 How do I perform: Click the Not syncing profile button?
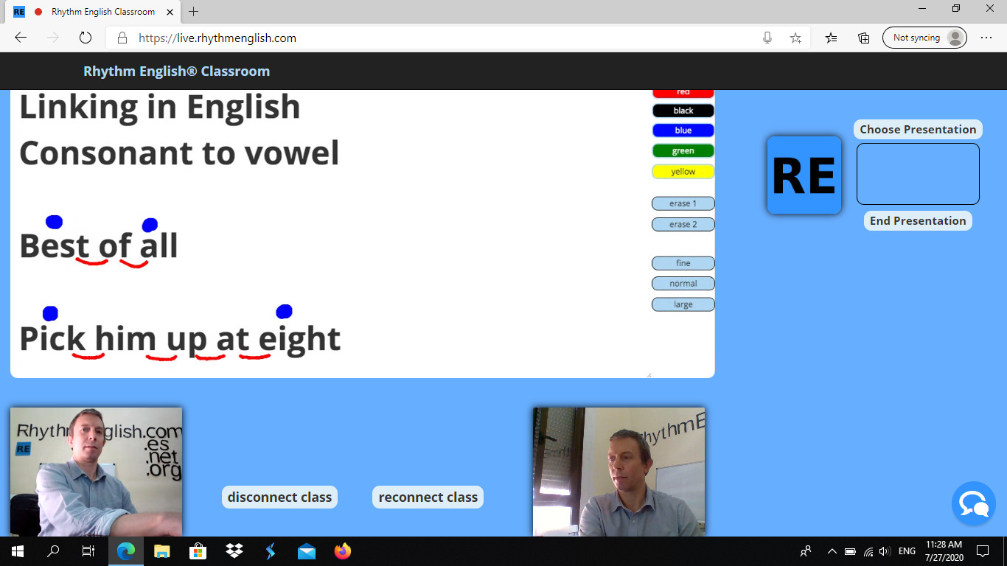click(x=924, y=38)
